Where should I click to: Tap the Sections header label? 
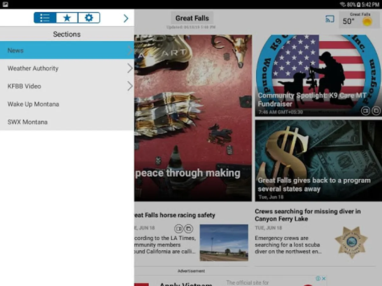coord(67,34)
